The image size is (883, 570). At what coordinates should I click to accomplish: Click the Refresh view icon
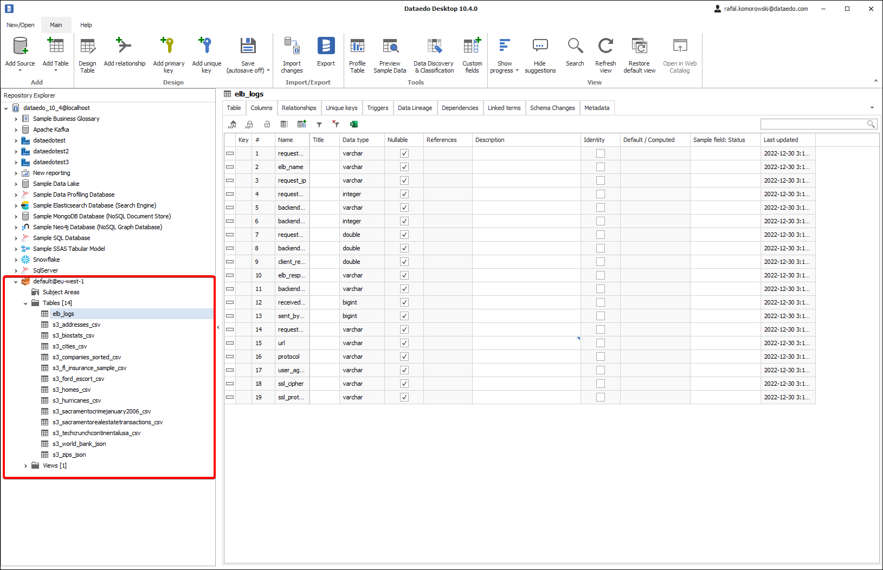[x=605, y=47]
